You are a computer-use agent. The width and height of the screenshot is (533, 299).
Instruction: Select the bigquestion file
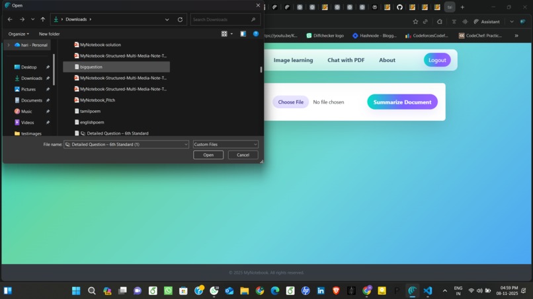[116, 67]
